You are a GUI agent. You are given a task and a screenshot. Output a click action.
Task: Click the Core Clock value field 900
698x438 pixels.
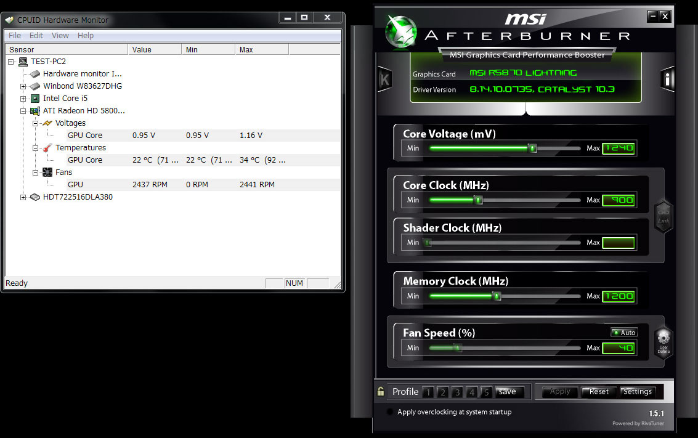[x=619, y=200]
